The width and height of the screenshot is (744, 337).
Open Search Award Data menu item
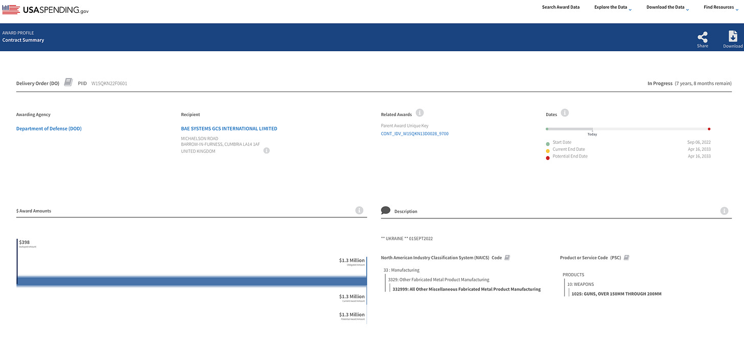[x=561, y=7]
